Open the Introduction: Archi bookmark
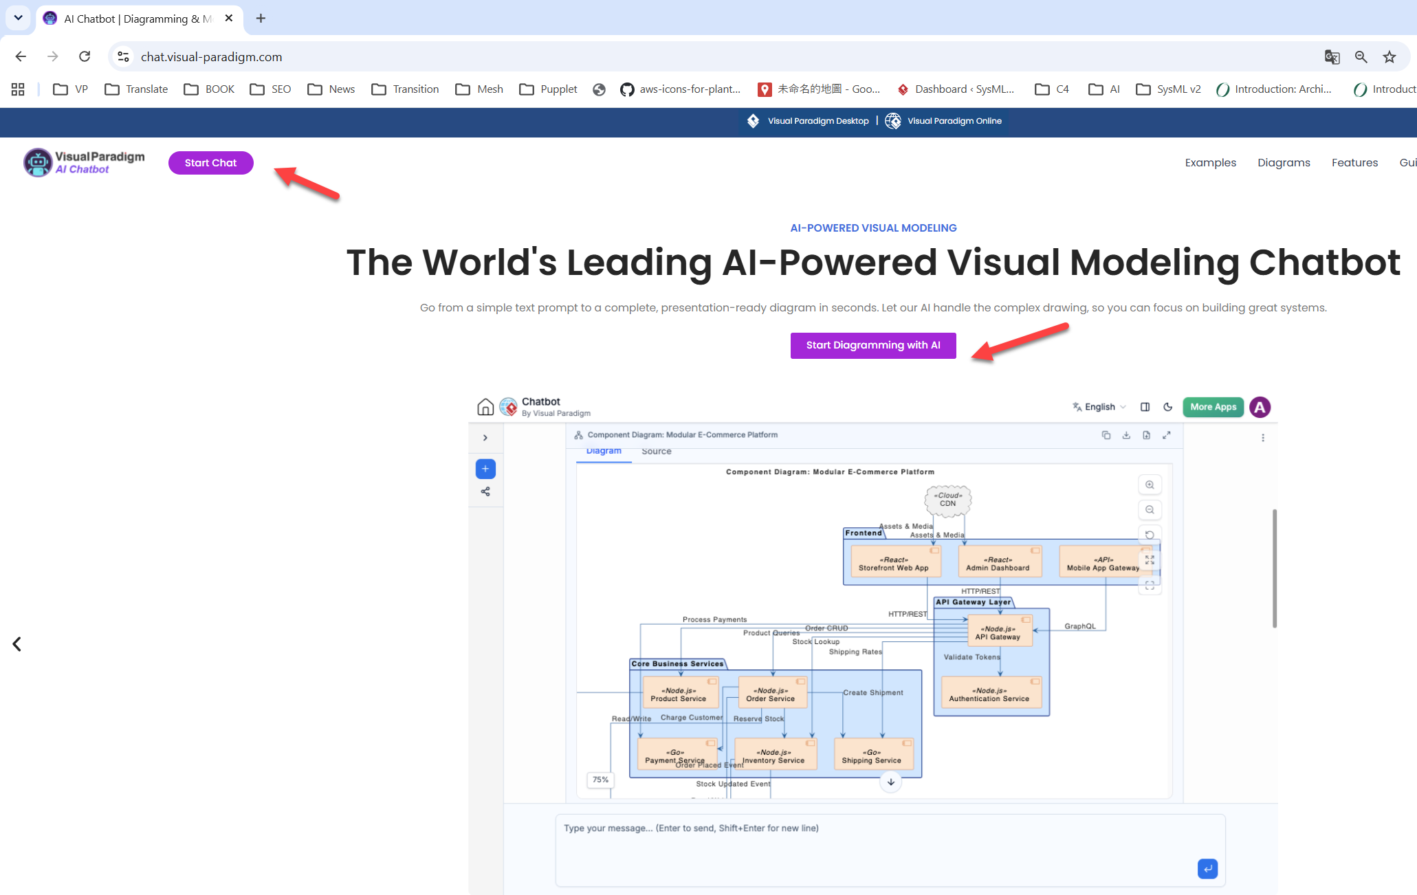The width and height of the screenshot is (1417, 895). click(x=1274, y=89)
